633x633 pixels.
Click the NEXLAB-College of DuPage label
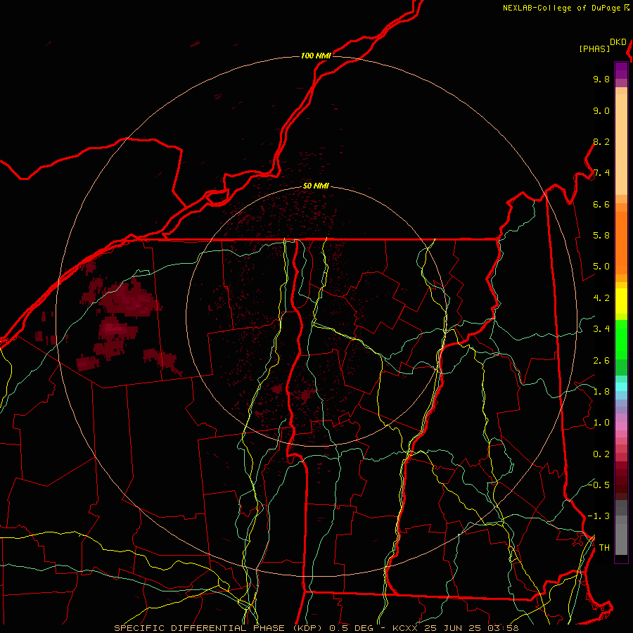(x=561, y=8)
